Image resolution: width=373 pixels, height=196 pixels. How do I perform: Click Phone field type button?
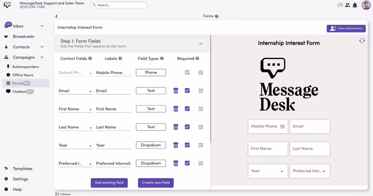pyautogui.click(x=151, y=72)
